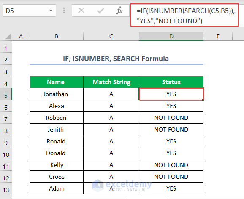Confirm the entry with the checkmark icon

tap(100, 11)
